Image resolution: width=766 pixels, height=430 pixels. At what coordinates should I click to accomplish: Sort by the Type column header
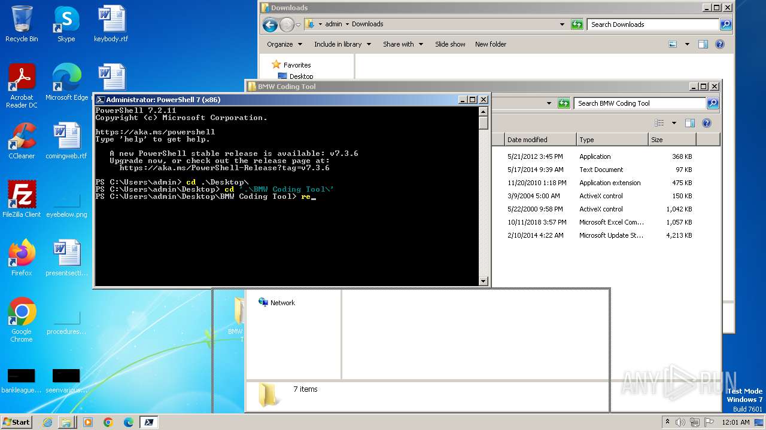[x=612, y=140]
